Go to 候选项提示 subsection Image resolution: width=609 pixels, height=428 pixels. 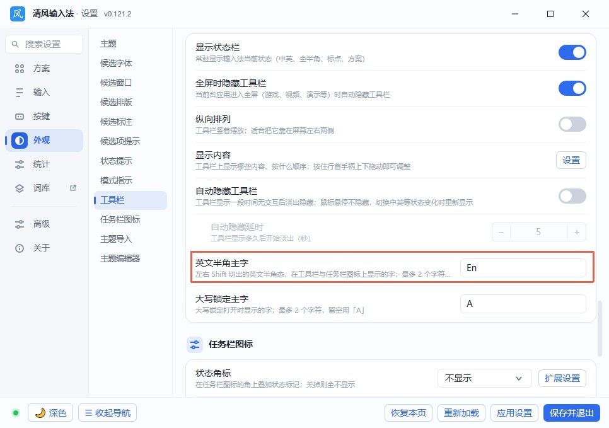130,141
